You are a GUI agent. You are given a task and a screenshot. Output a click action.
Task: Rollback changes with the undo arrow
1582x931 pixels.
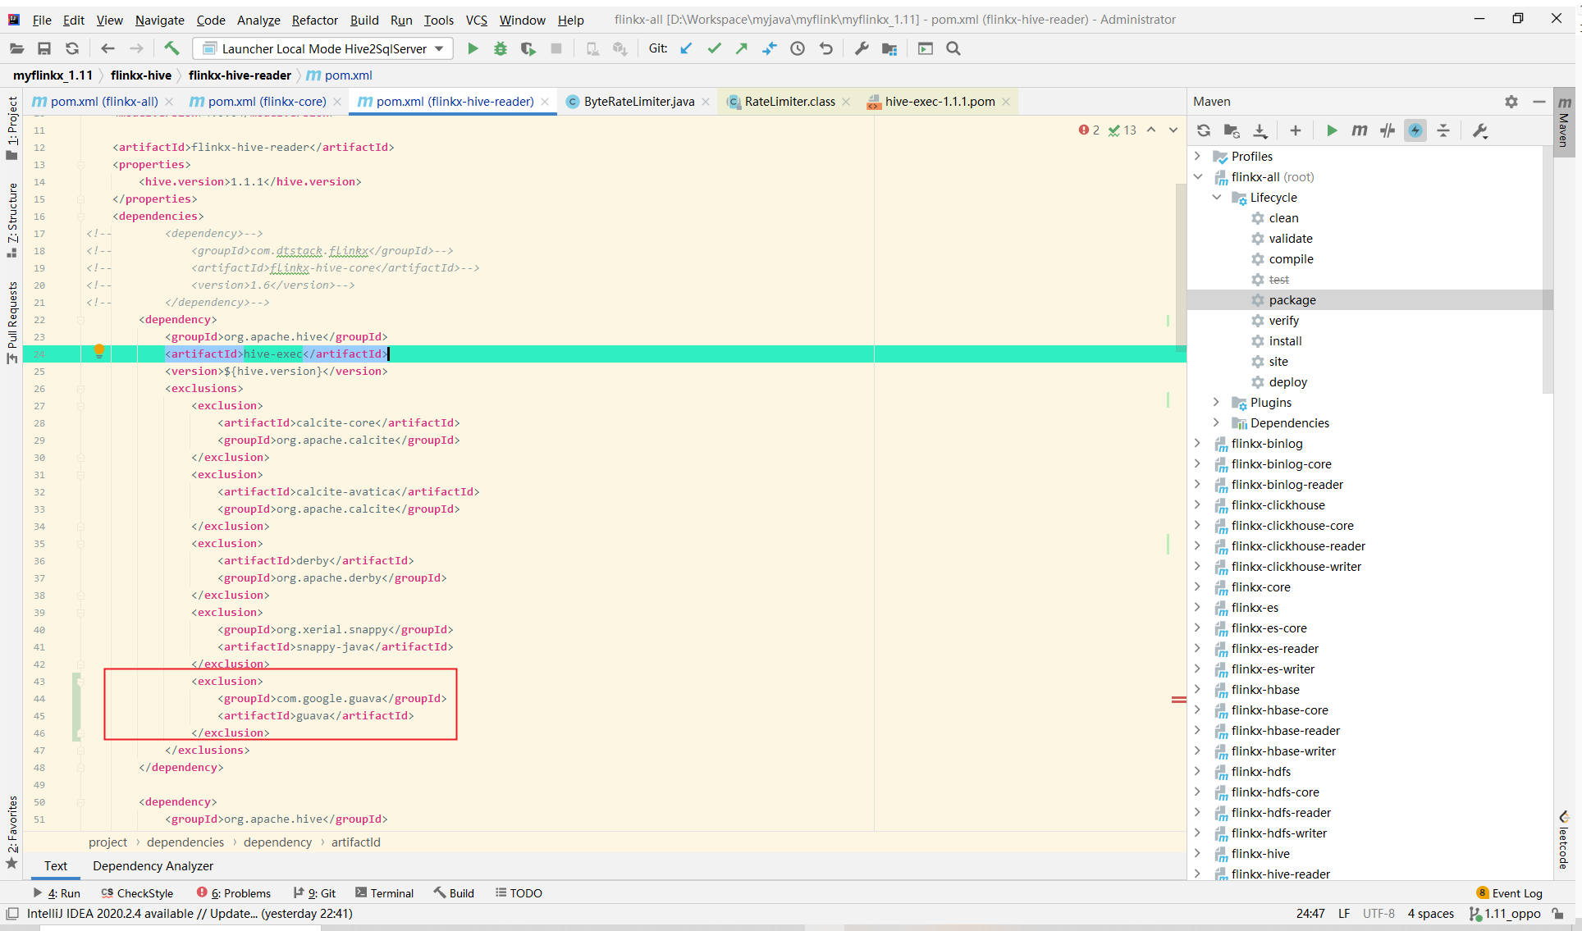[x=826, y=48]
